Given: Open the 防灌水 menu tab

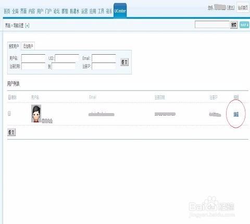Looking at the screenshot, I should click(x=74, y=11).
